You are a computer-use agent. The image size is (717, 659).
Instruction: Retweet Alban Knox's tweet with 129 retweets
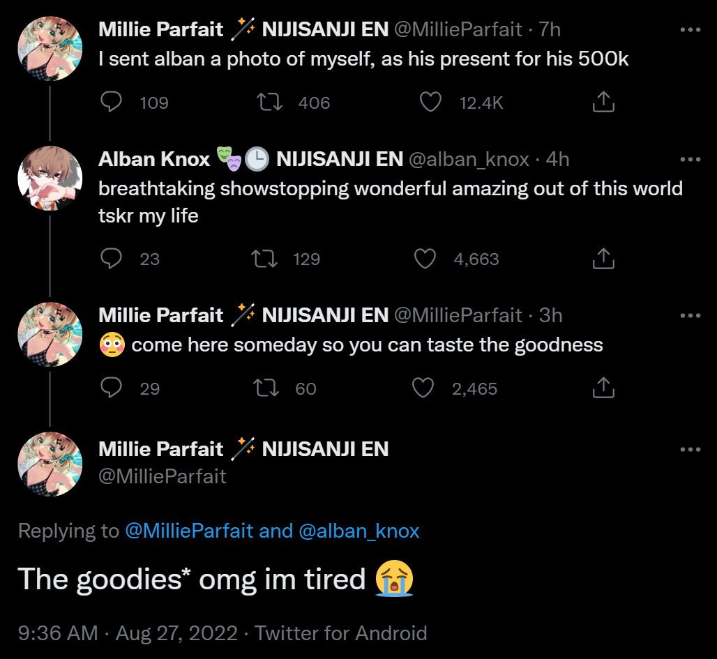(x=264, y=259)
